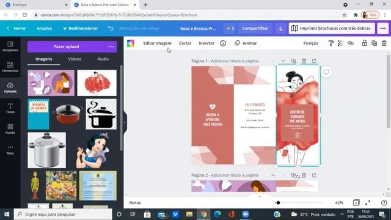Open the image color palette swatch

pyautogui.click(x=130, y=43)
